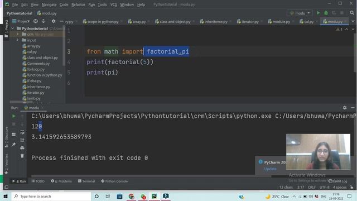Viewport: 357px width, 201px height.
Task: Open Task View on taskbar
Action: tap(108, 196)
